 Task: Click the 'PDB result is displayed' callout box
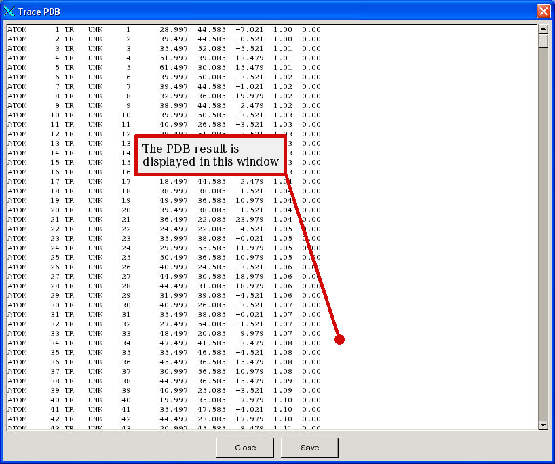(210, 155)
